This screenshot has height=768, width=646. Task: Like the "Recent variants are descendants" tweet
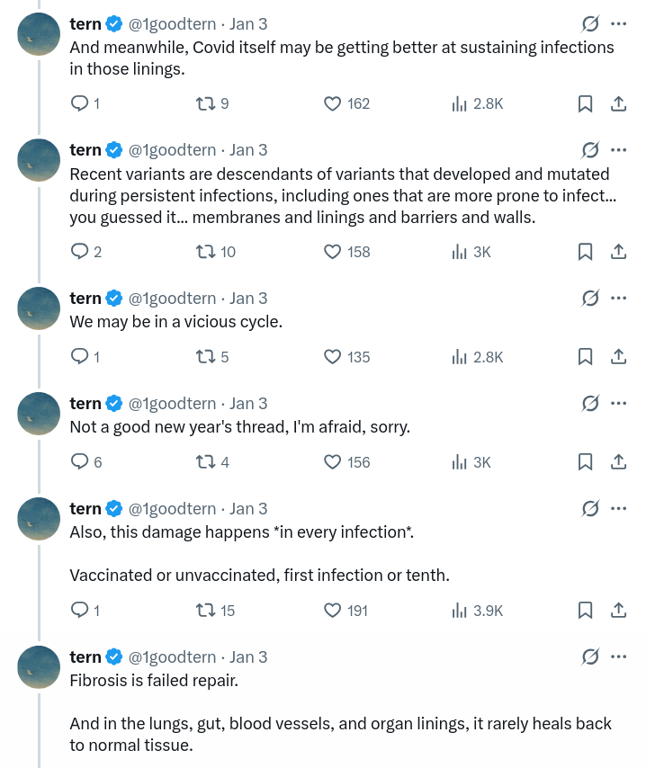[333, 252]
